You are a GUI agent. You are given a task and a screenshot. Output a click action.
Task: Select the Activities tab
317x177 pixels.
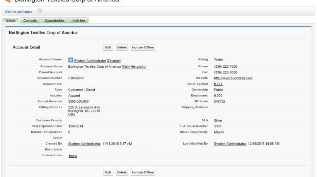tap(79, 20)
